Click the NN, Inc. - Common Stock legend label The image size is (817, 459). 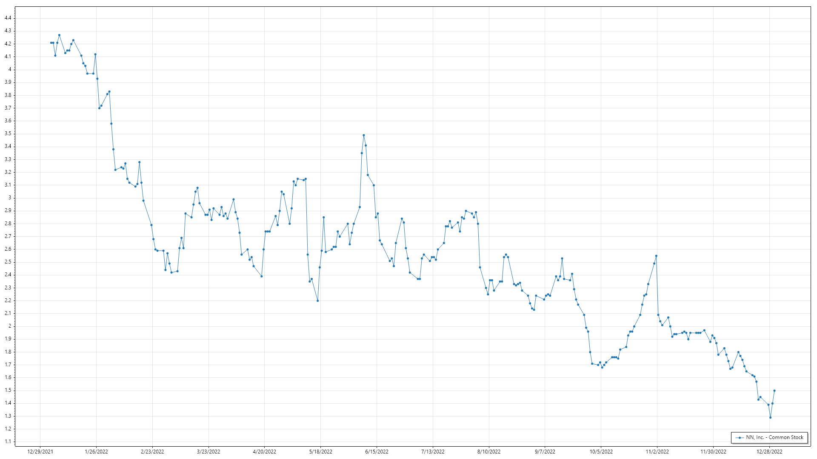click(x=774, y=437)
